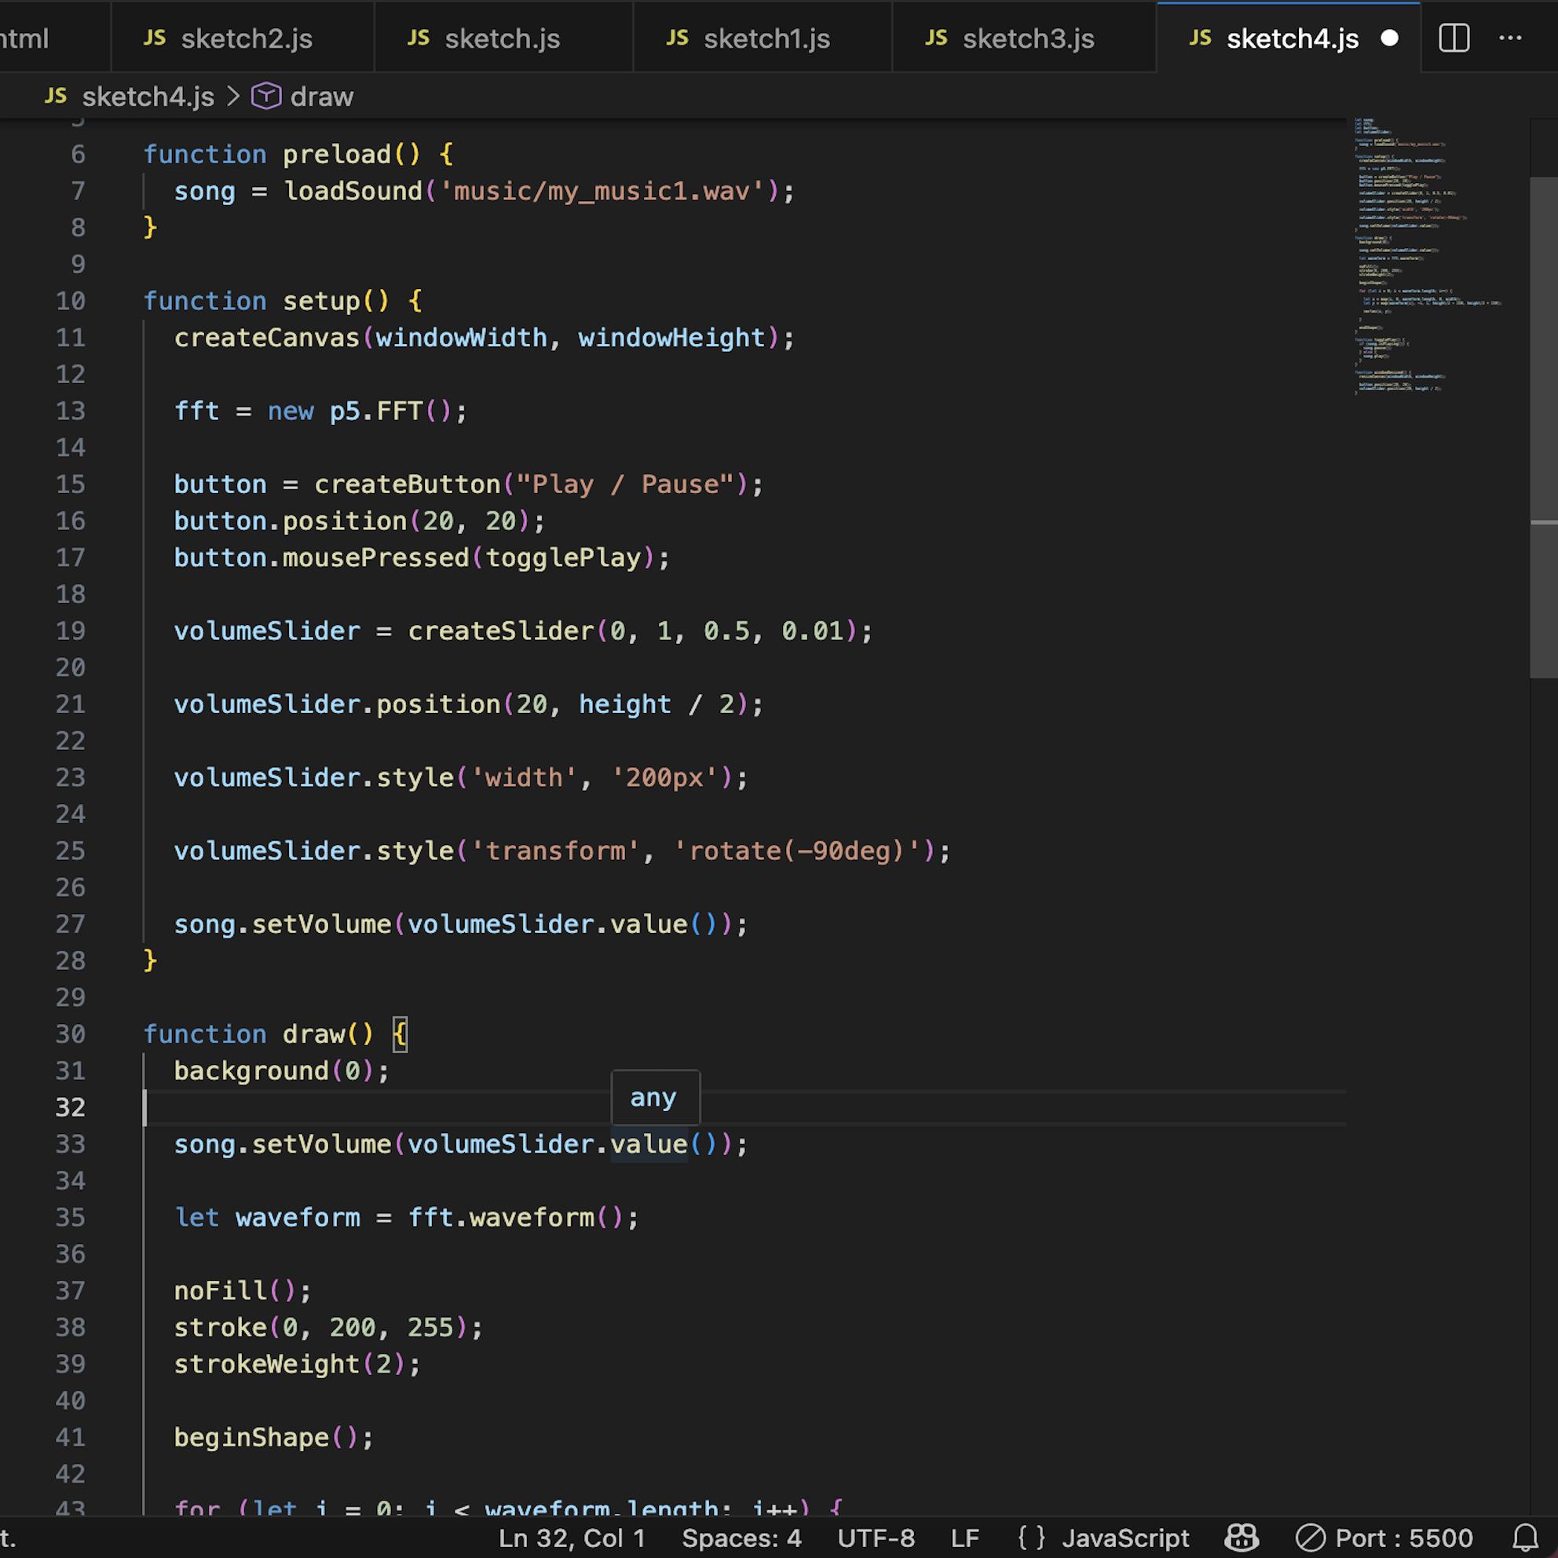Click JS icon on the sketch3.js tab
The image size is (1558, 1558).
click(936, 38)
